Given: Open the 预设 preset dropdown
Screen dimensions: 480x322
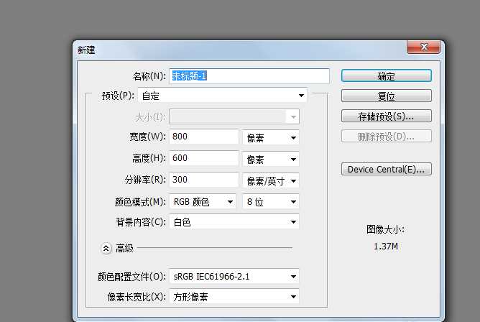Looking at the screenshot, I should [x=223, y=95].
